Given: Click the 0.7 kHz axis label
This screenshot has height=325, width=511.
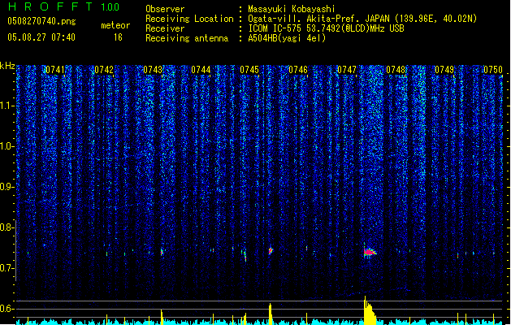Looking at the screenshot, I should click(x=6, y=268).
